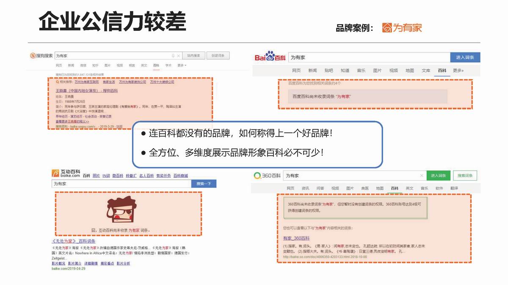
Task: Click inside the Baidu Baike search input
Action: [368, 58]
